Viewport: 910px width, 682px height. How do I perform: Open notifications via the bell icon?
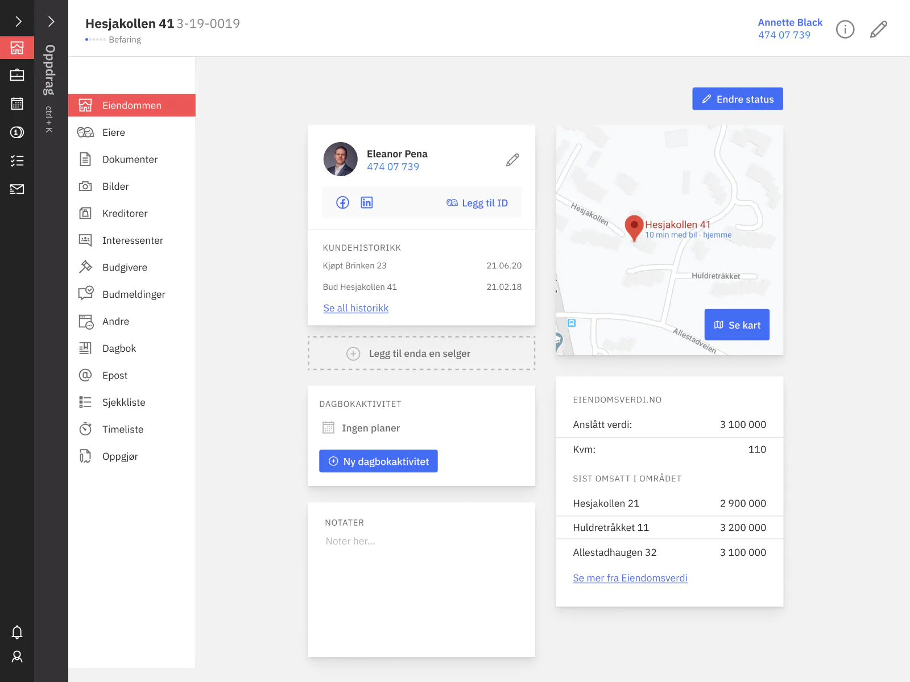click(x=17, y=632)
